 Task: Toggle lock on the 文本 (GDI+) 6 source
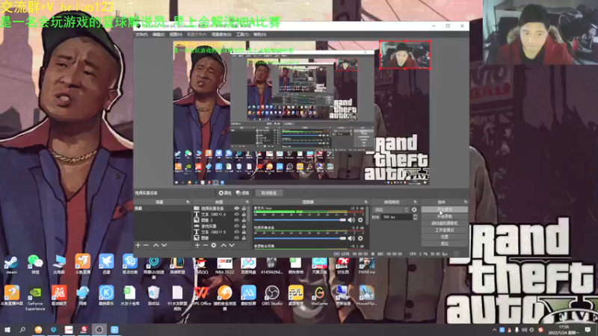[x=244, y=214]
